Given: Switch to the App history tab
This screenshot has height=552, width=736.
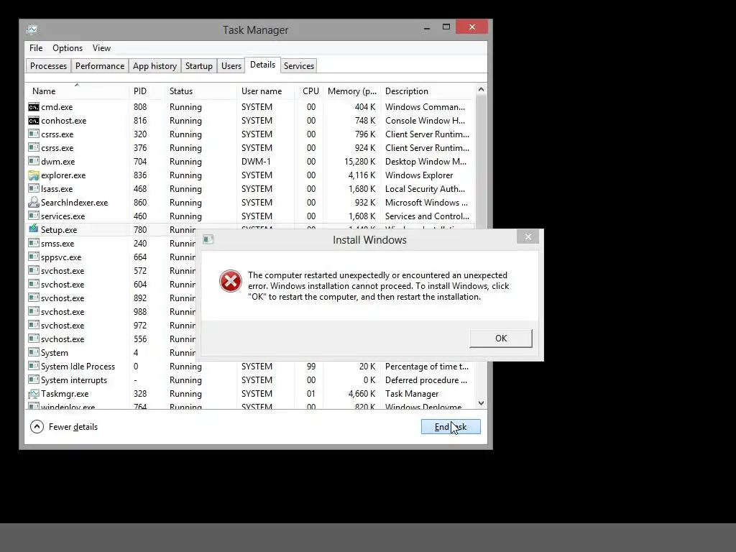Looking at the screenshot, I should click(x=155, y=65).
